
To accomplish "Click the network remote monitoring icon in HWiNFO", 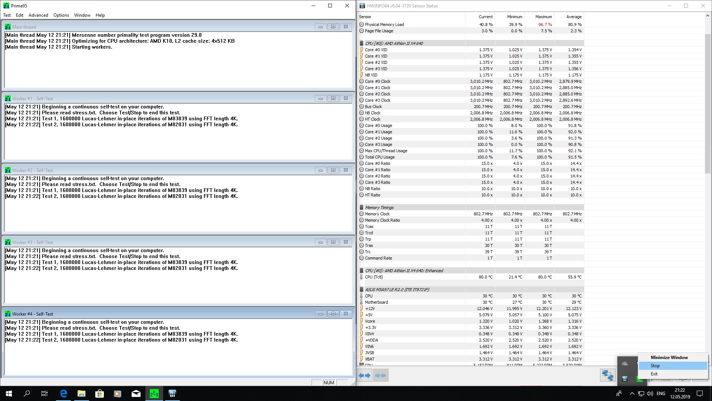I will pyautogui.click(x=607, y=375).
